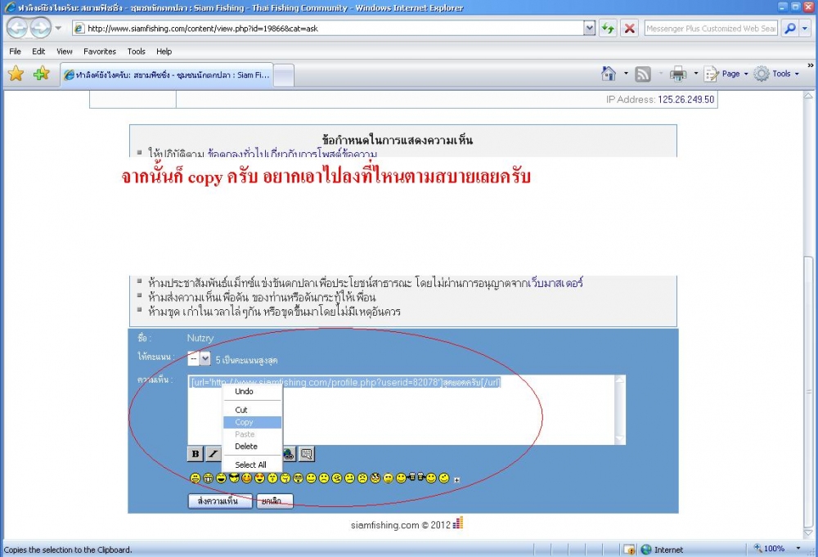Click the magnifier Search icon
Screen dimensions: 818x557
click(x=790, y=28)
